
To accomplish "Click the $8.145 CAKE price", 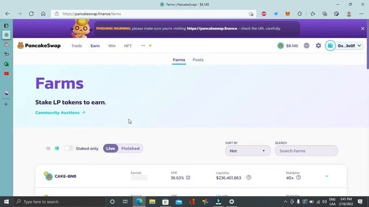I will [x=292, y=45].
